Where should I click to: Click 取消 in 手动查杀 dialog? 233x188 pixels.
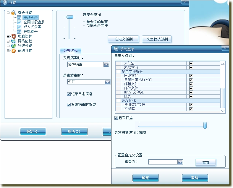click(x=195, y=178)
